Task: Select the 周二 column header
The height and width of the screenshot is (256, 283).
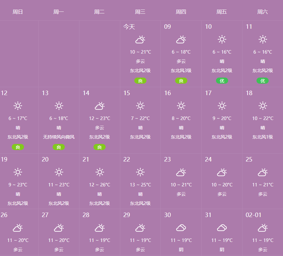Action: tap(100, 12)
